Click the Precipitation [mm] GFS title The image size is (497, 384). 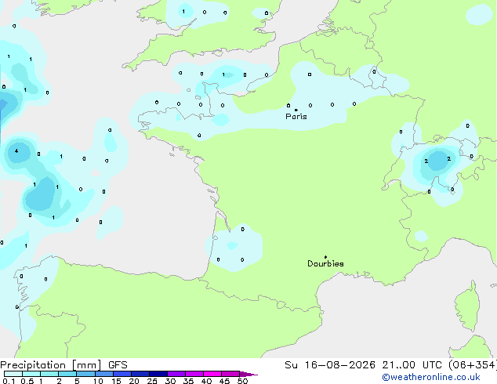[x=63, y=365]
